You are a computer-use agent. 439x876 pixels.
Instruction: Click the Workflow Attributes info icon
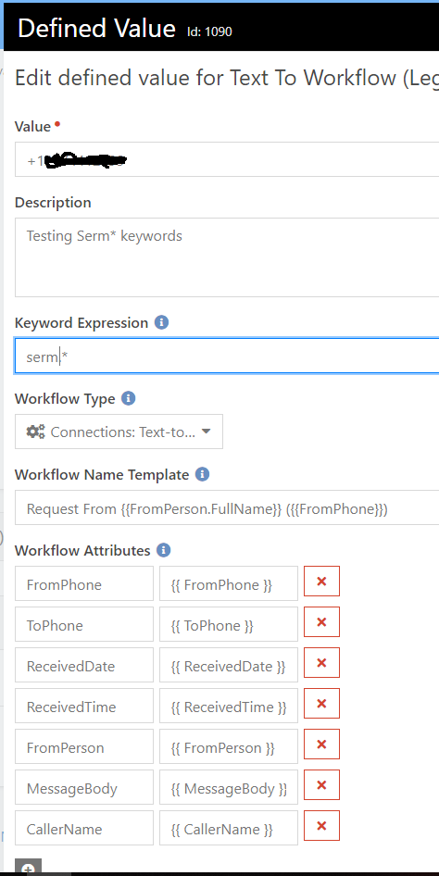[163, 550]
